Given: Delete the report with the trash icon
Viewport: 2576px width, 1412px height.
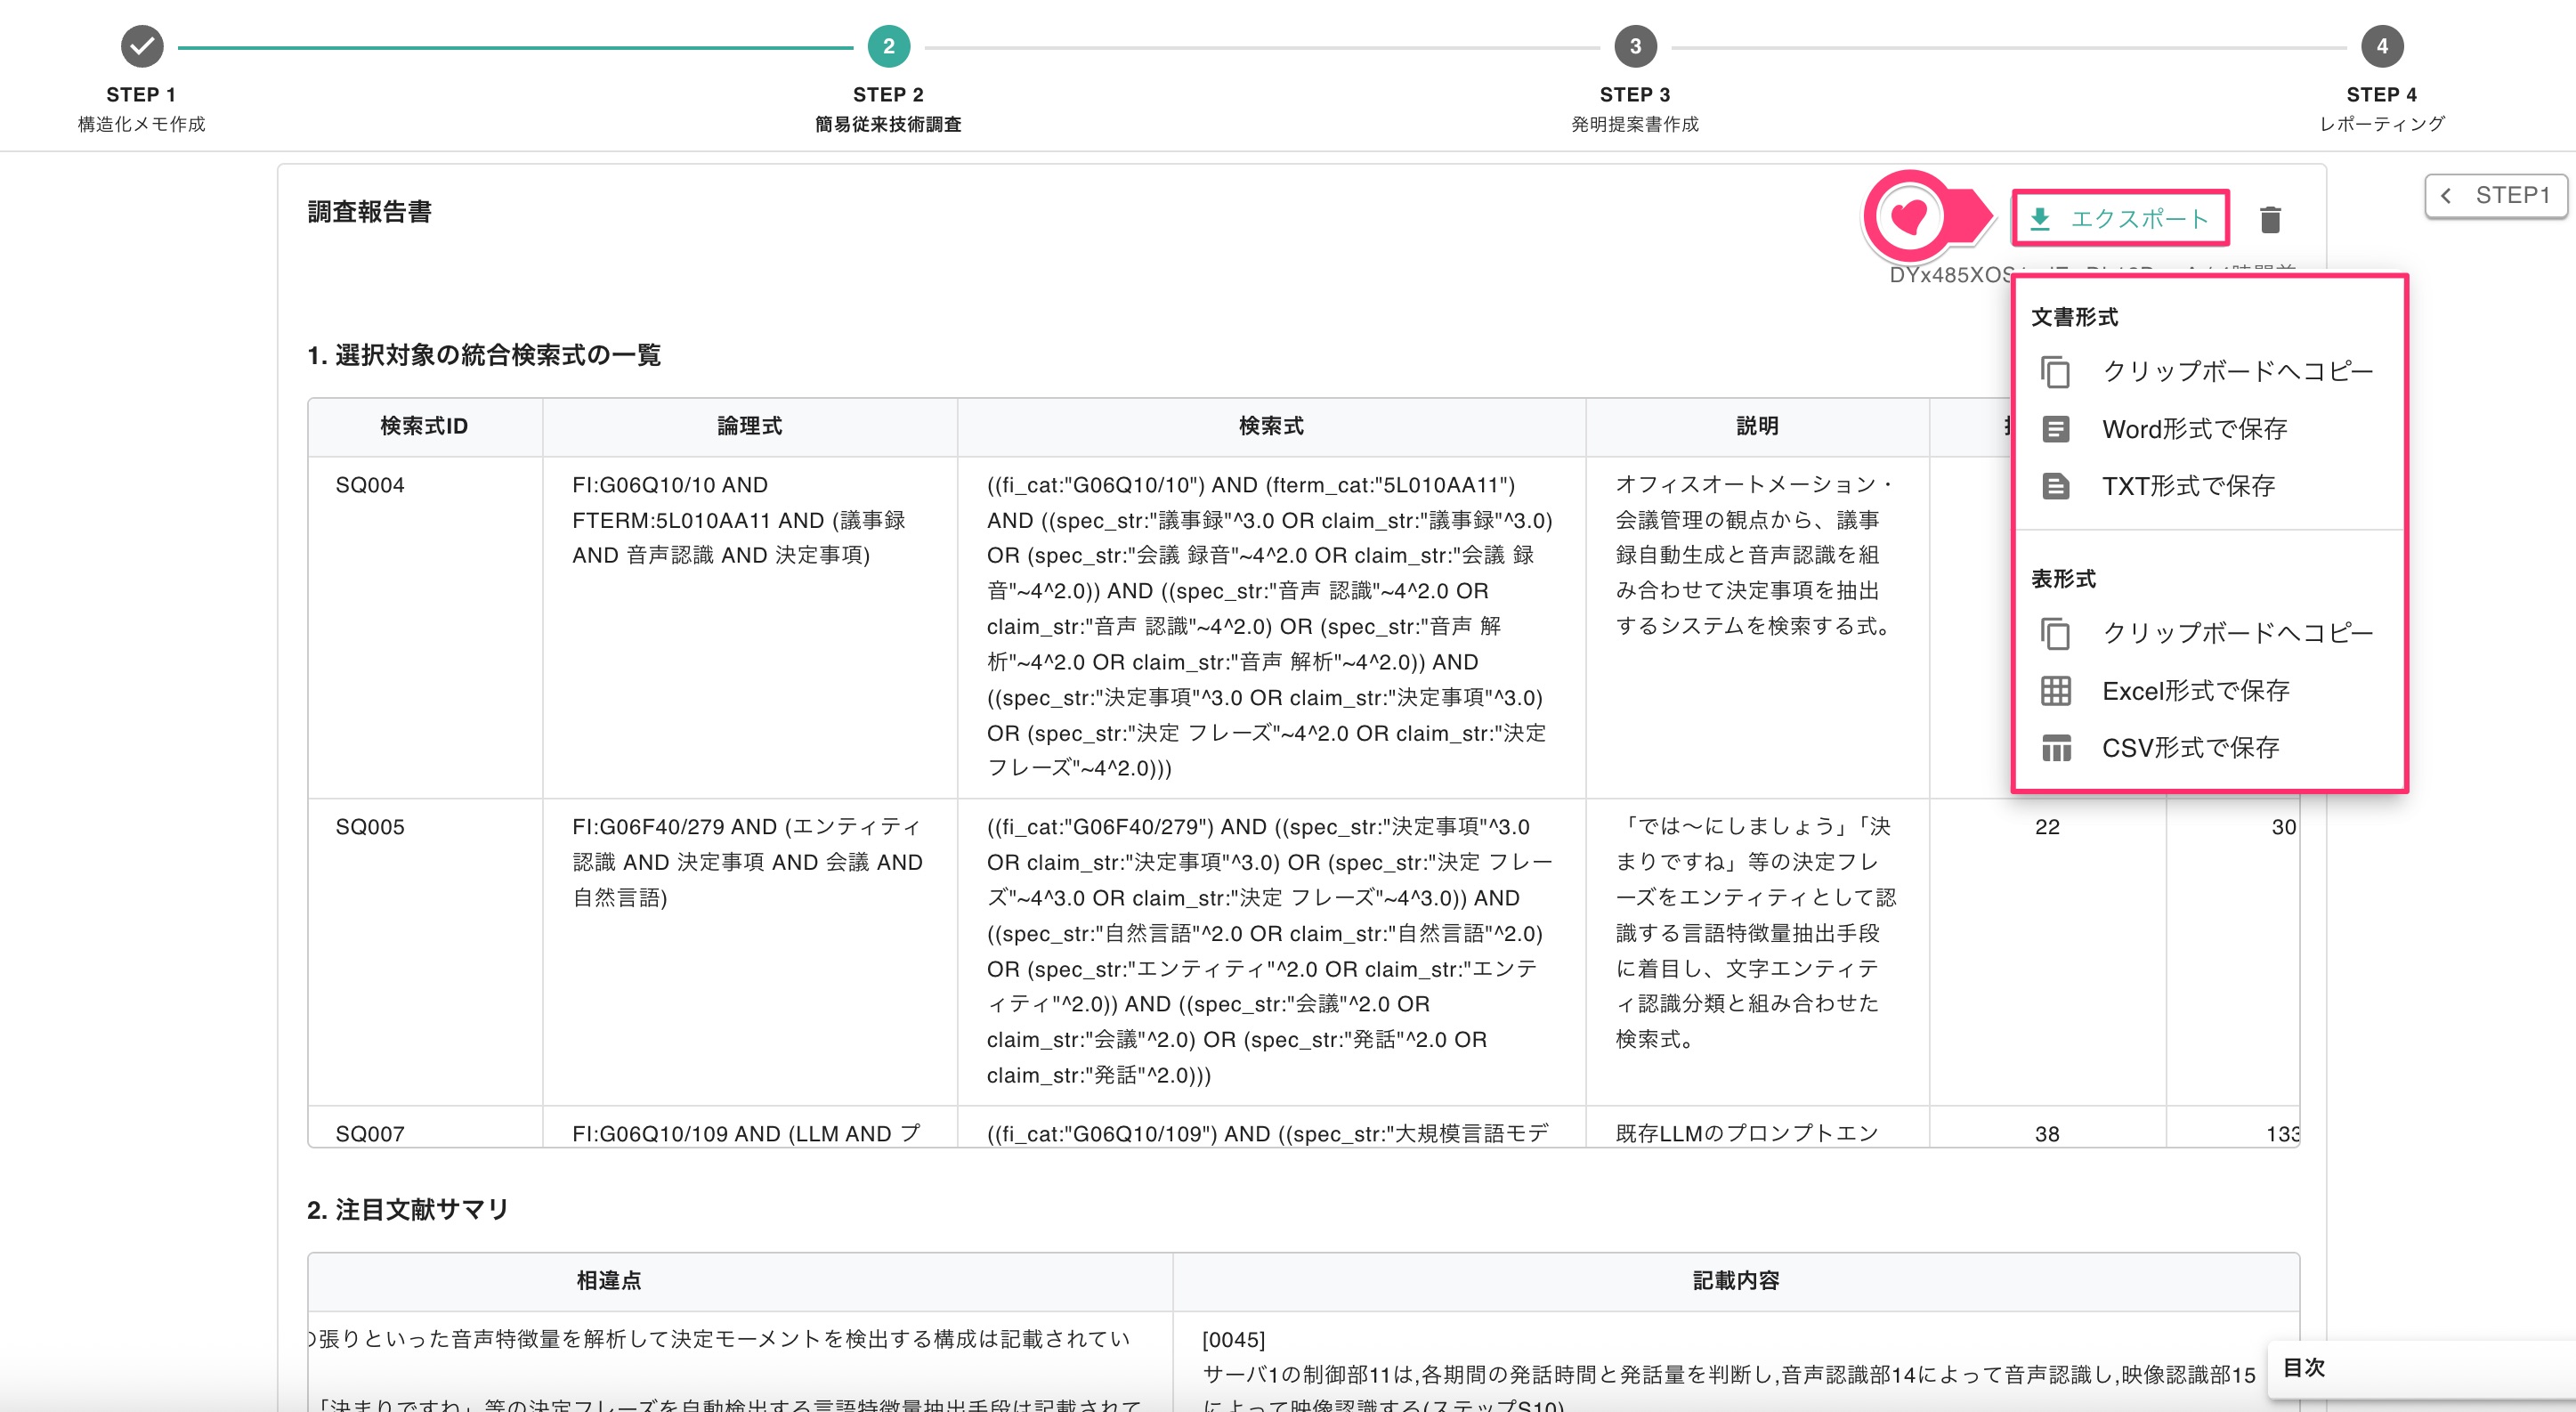Looking at the screenshot, I should pos(2270,219).
